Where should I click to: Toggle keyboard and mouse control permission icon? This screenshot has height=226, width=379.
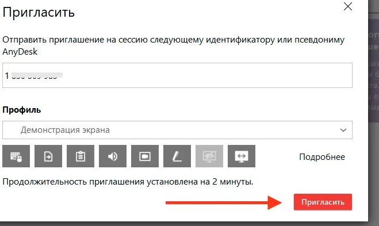pyautogui.click(x=16, y=156)
